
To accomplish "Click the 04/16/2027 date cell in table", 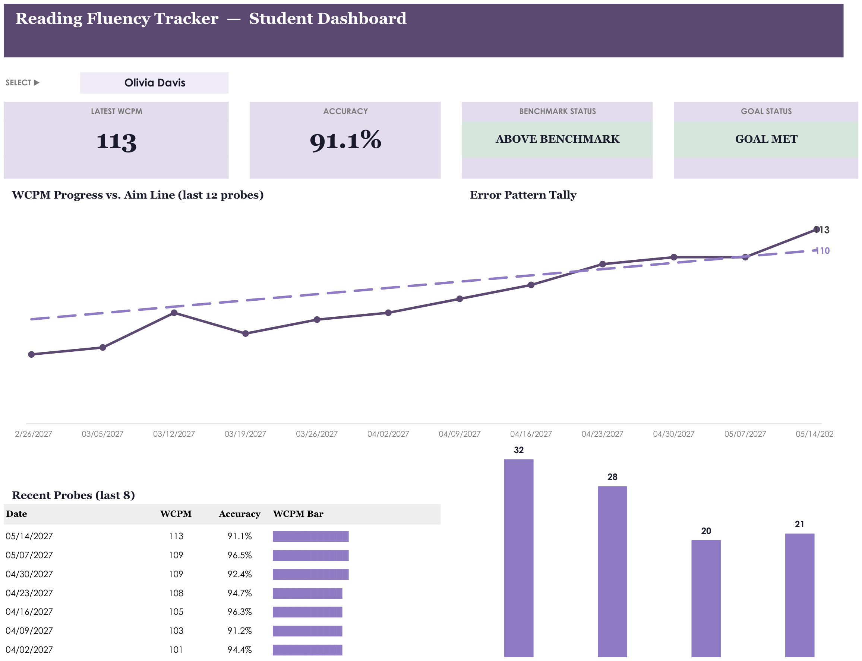I will pos(29,612).
